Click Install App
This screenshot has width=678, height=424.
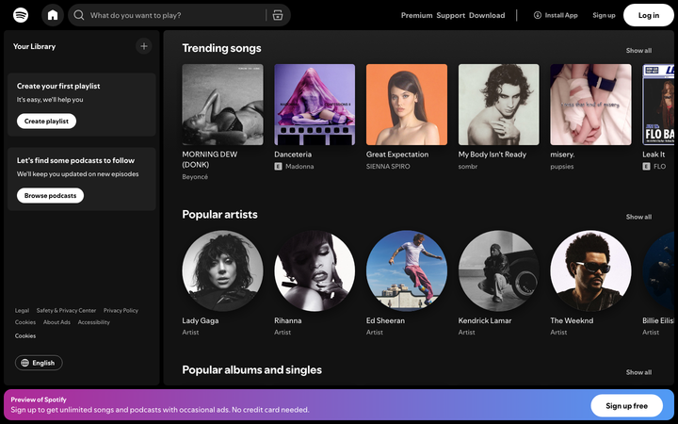click(x=557, y=15)
